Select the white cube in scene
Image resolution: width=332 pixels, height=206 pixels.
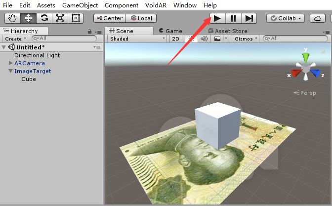[218, 125]
